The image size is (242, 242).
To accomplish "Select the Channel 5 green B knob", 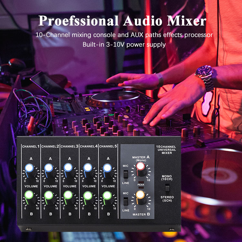I will [x=107, y=195].
